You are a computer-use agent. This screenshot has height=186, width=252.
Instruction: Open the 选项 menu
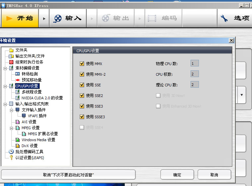pyautogui.click(x=235, y=18)
